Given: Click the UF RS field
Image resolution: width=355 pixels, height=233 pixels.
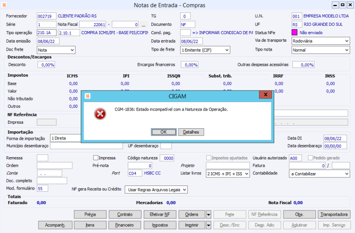Looking at the screenshot, I should (296, 24).
